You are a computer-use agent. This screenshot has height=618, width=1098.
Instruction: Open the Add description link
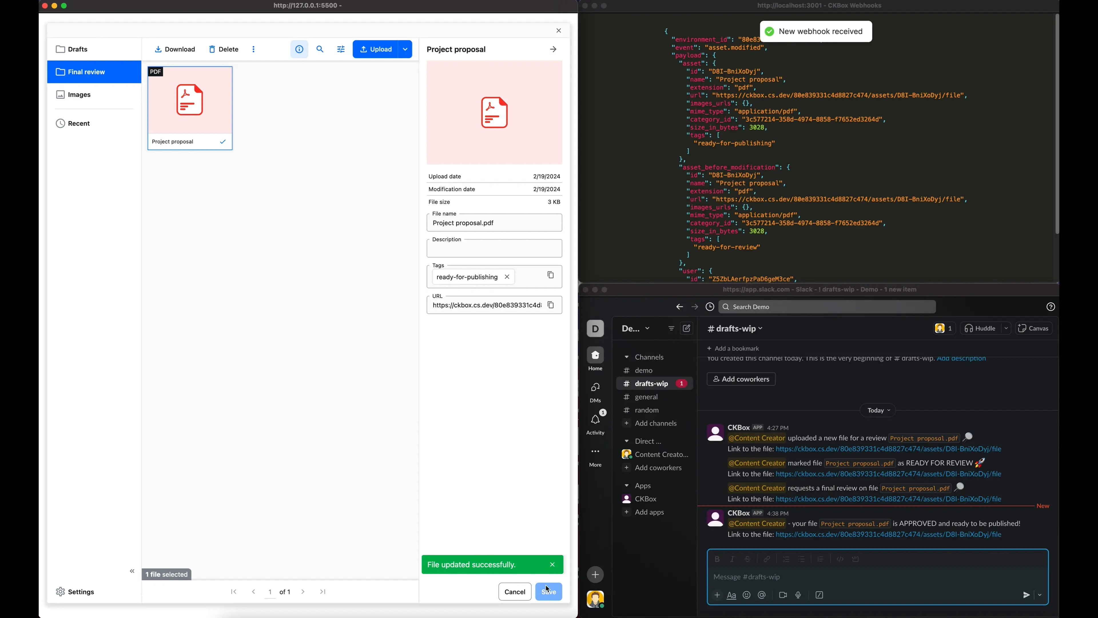(961, 359)
